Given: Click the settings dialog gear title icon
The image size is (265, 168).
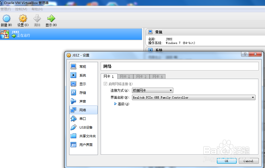Looking at the screenshot, I should [69, 55].
